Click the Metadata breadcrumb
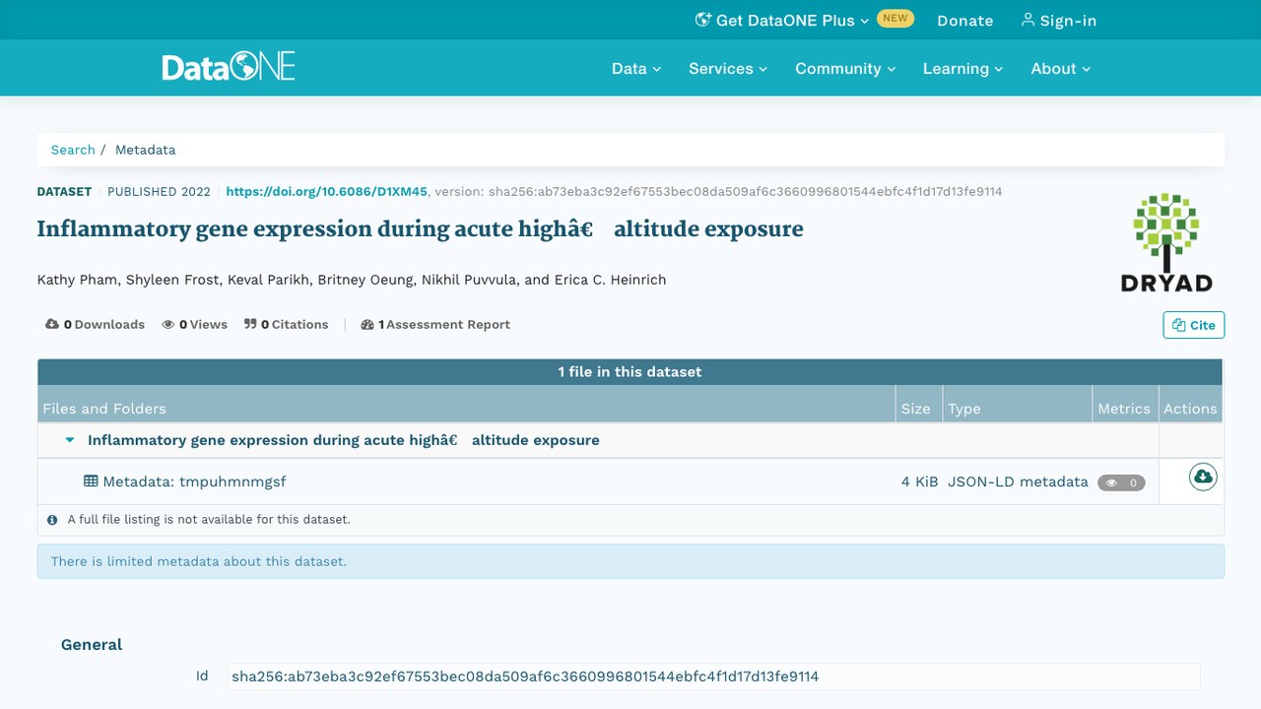Screen dimensions: 1261x709 coord(146,150)
